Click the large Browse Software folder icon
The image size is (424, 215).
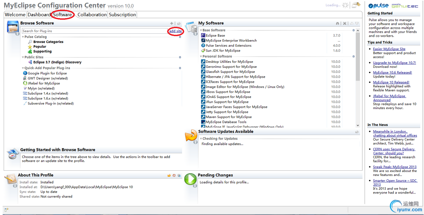13,27
